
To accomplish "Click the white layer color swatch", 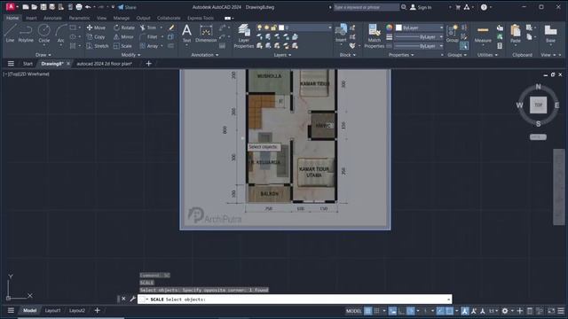I will pyautogui.click(x=281, y=27).
